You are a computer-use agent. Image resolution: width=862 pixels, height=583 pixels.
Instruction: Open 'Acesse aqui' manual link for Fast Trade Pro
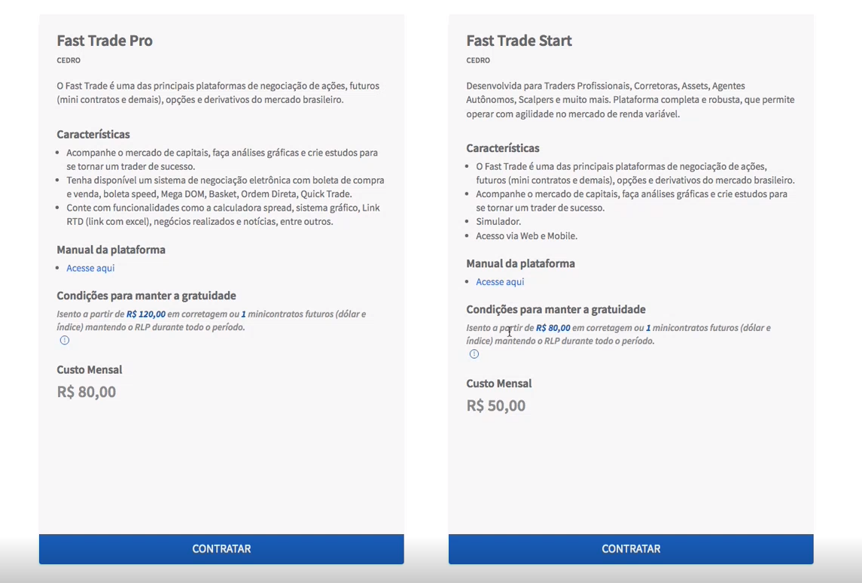(x=90, y=268)
